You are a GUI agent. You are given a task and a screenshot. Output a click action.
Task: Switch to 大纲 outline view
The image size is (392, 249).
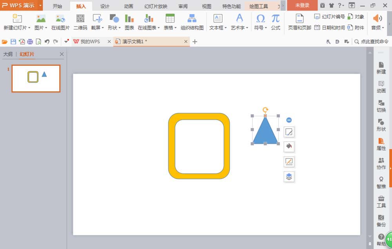tap(8, 54)
